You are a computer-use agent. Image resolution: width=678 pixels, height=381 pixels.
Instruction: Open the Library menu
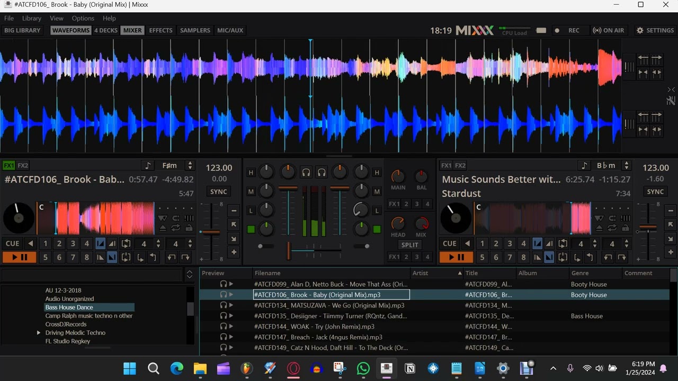(x=32, y=18)
